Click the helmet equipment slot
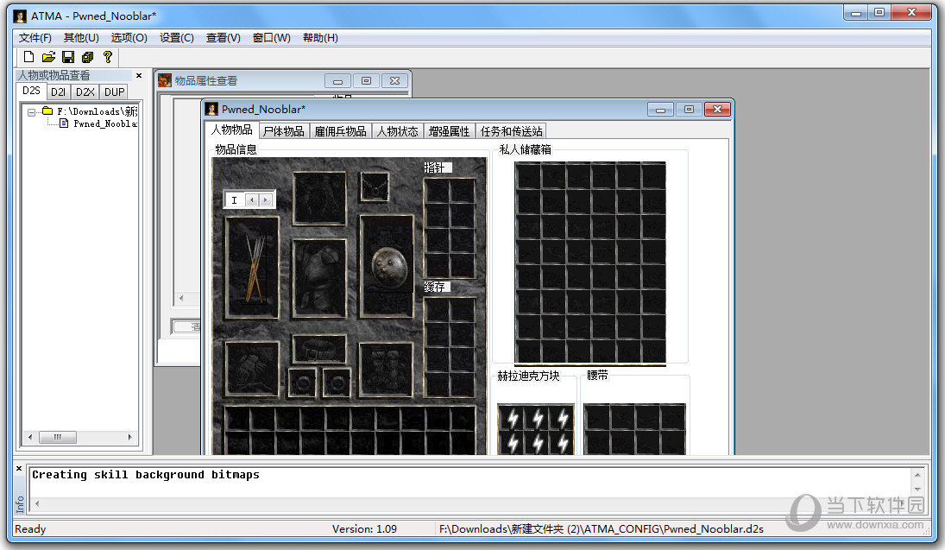The height and width of the screenshot is (550, 945). click(319, 199)
